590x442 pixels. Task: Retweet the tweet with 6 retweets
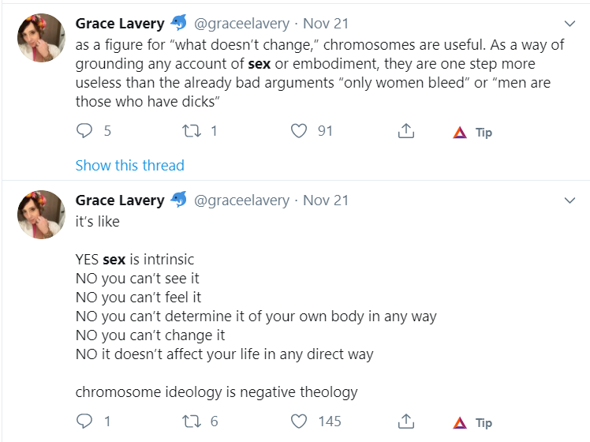coord(191,421)
